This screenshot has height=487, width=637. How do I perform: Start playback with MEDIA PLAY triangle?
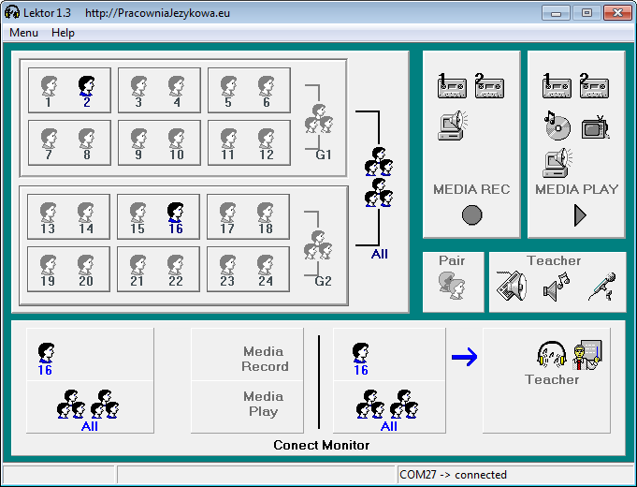(580, 215)
